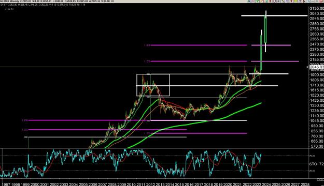324x186 pixels.
Task: Select the 2660.00 price axis label
Action: pos(317,34)
